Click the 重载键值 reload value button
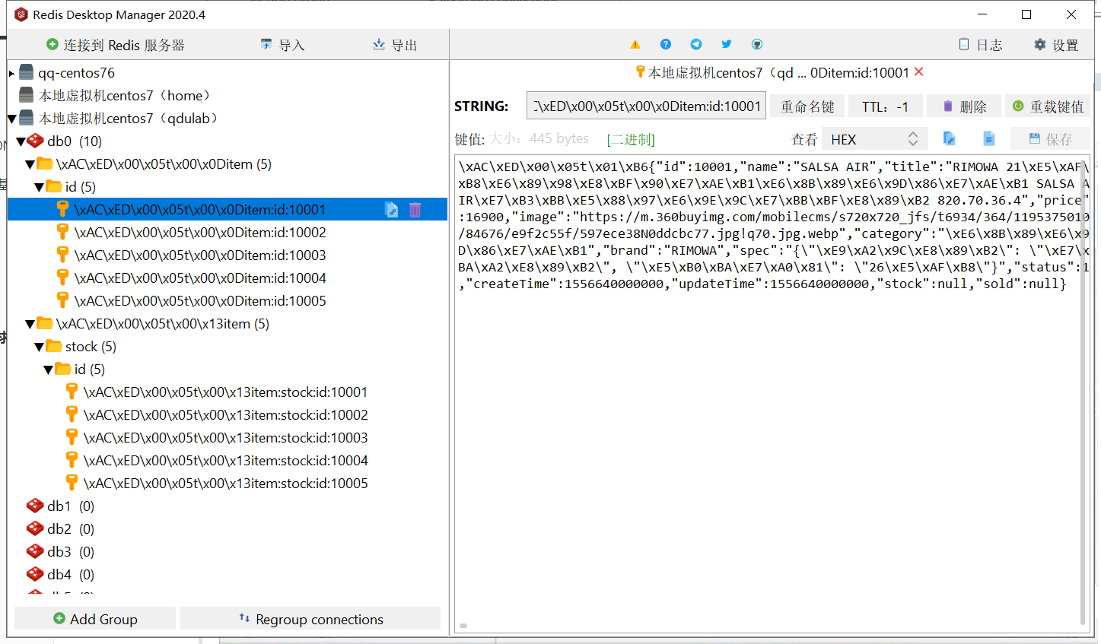 point(1048,106)
